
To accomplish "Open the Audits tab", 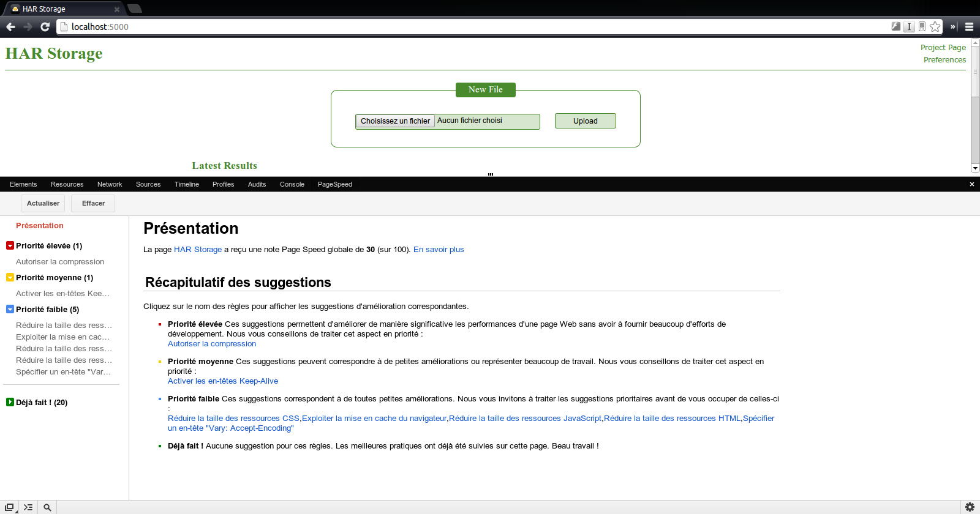I will pyautogui.click(x=257, y=184).
